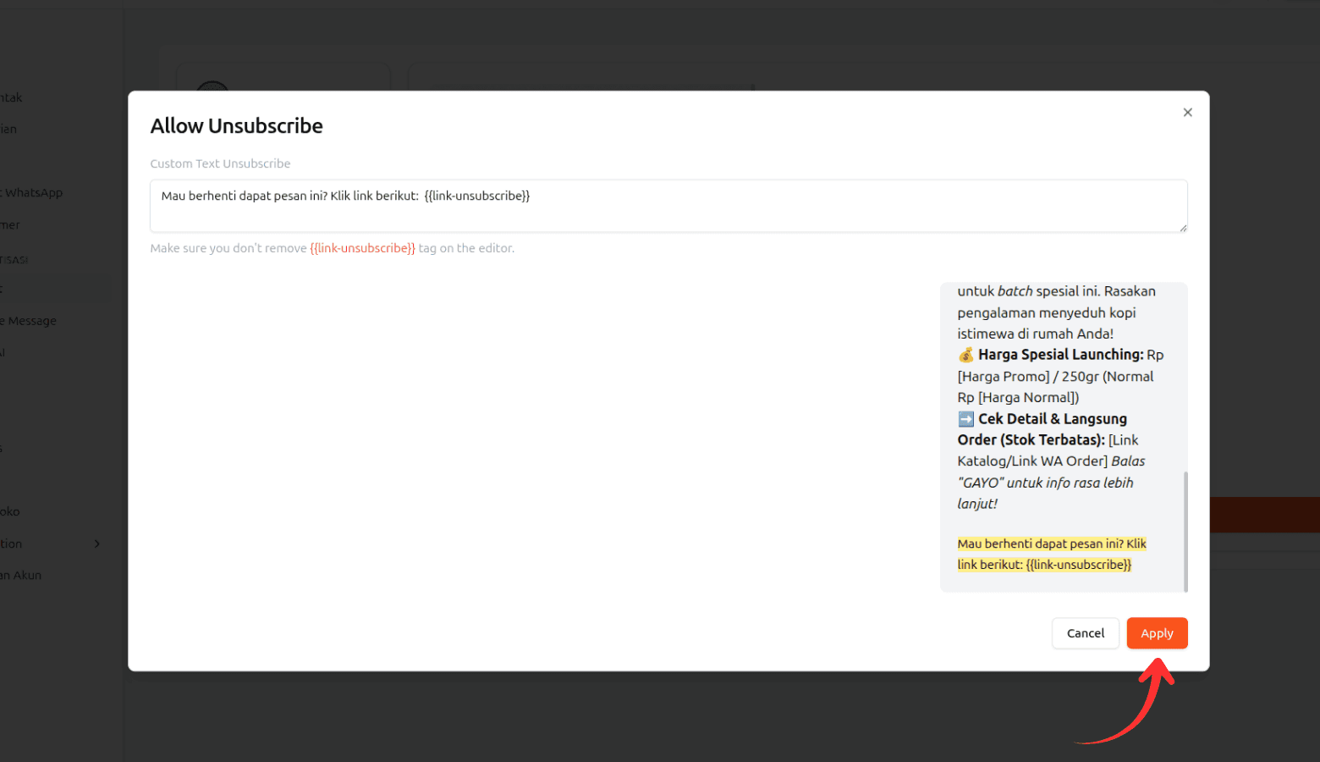Click the Cancel button
The width and height of the screenshot is (1320, 762).
1086,632
